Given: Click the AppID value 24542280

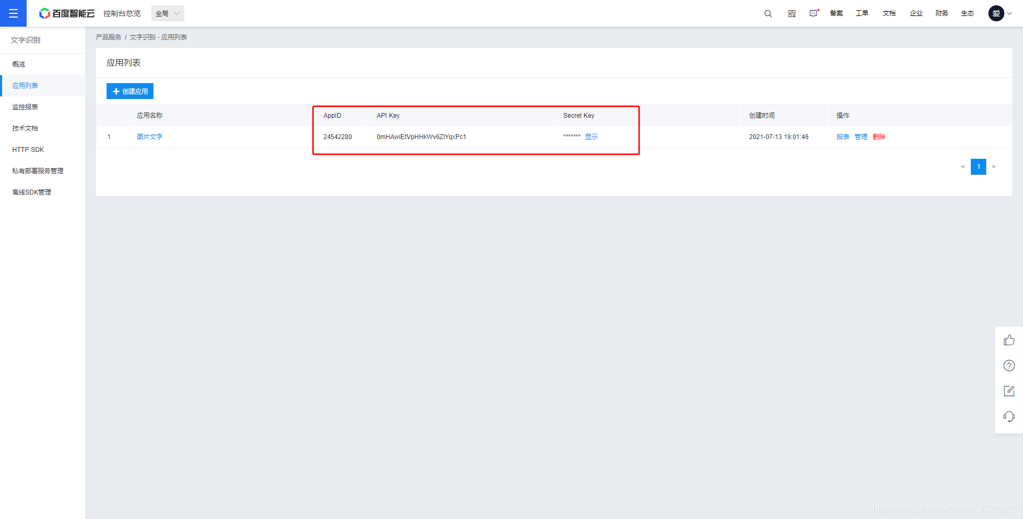Looking at the screenshot, I should coord(338,137).
